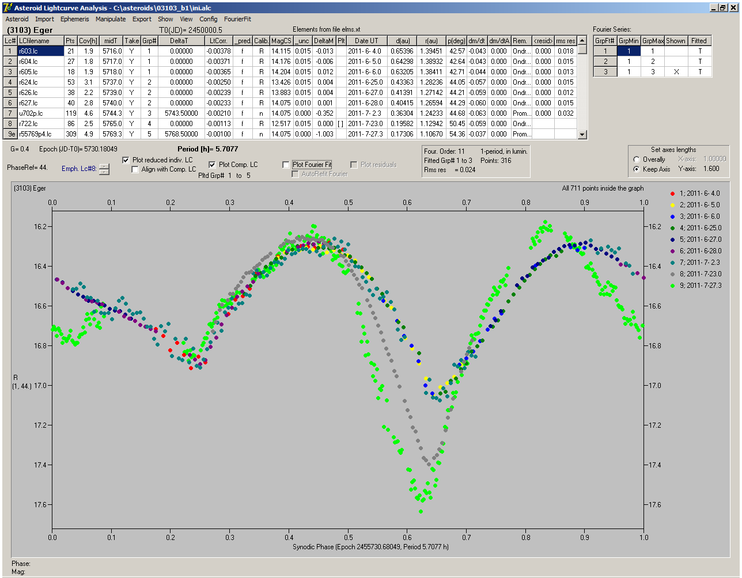This screenshot has width=742, height=578.
Task: Click the lightcurve table scroll up arrow
Action: tap(582, 40)
